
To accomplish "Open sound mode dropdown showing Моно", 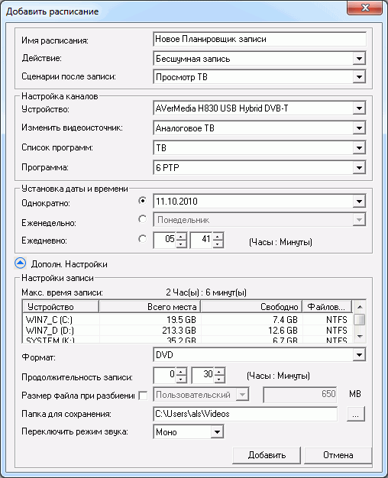I will pos(217,432).
